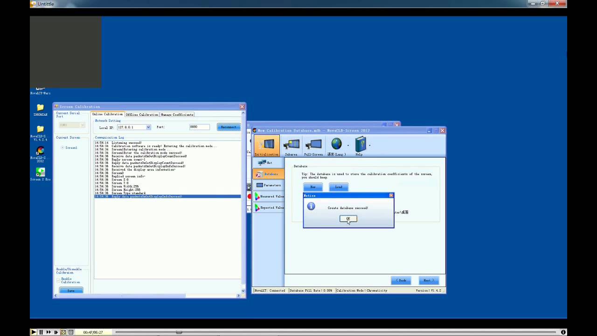This screenshot has width=597, height=336.
Task: Launch the NovaCLB-S 2012 desktop shortcut
Action: [40, 154]
